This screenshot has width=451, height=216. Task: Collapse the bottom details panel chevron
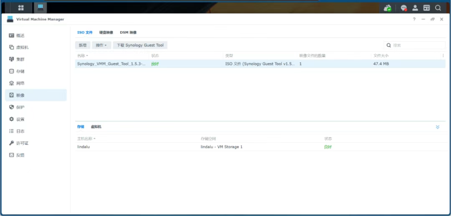point(437,127)
